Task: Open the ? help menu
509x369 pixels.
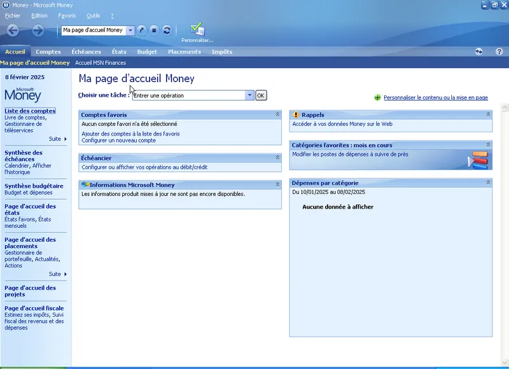Action: coord(113,15)
